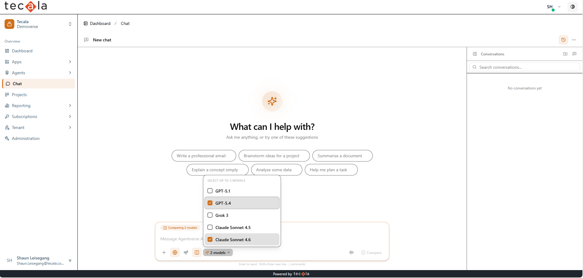
Task: Click the voice waveform icon
Action: click(351, 252)
